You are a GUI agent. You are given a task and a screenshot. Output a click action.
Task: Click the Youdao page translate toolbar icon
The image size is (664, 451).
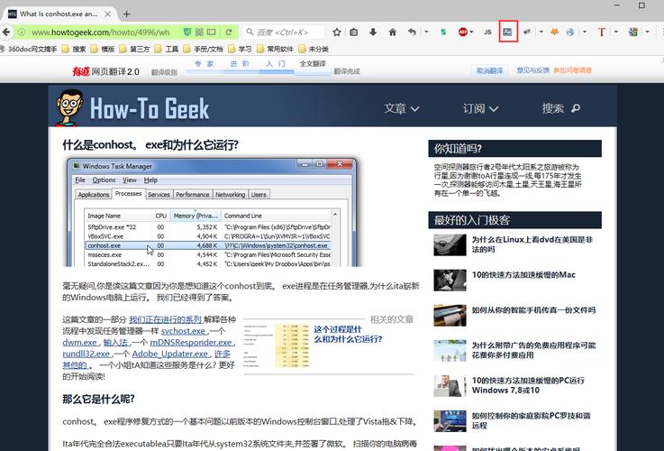pos(507,32)
